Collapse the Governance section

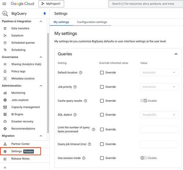click(41, 57)
